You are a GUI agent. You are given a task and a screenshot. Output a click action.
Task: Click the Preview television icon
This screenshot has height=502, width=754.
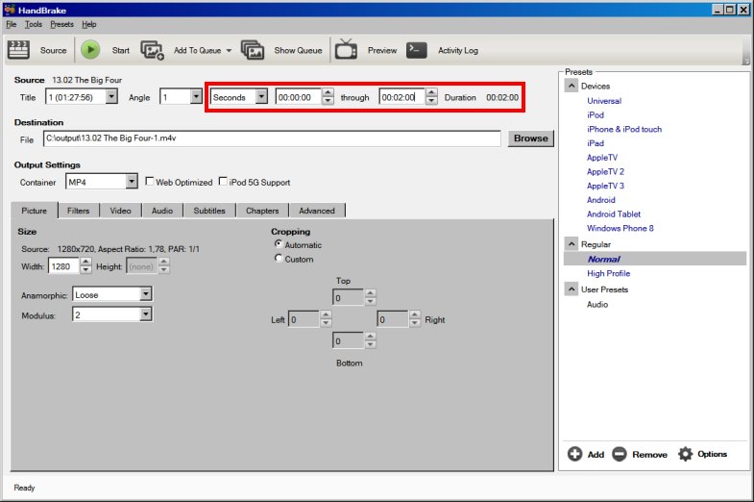(x=346, y=49)
